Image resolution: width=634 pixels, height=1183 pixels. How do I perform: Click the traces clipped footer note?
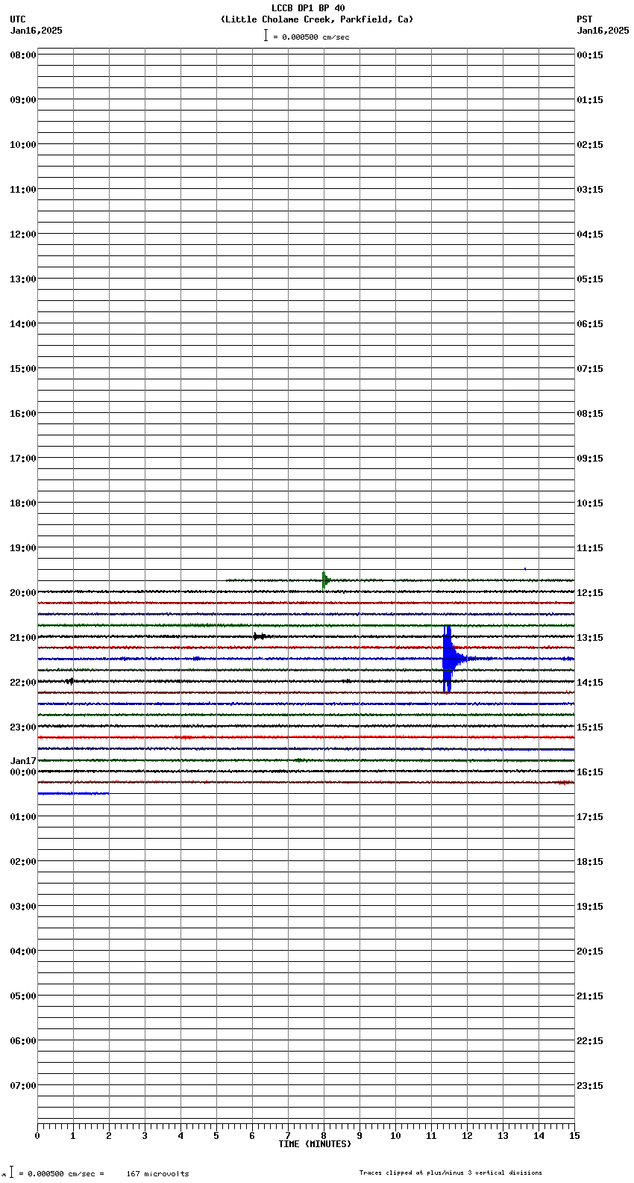451,1173
